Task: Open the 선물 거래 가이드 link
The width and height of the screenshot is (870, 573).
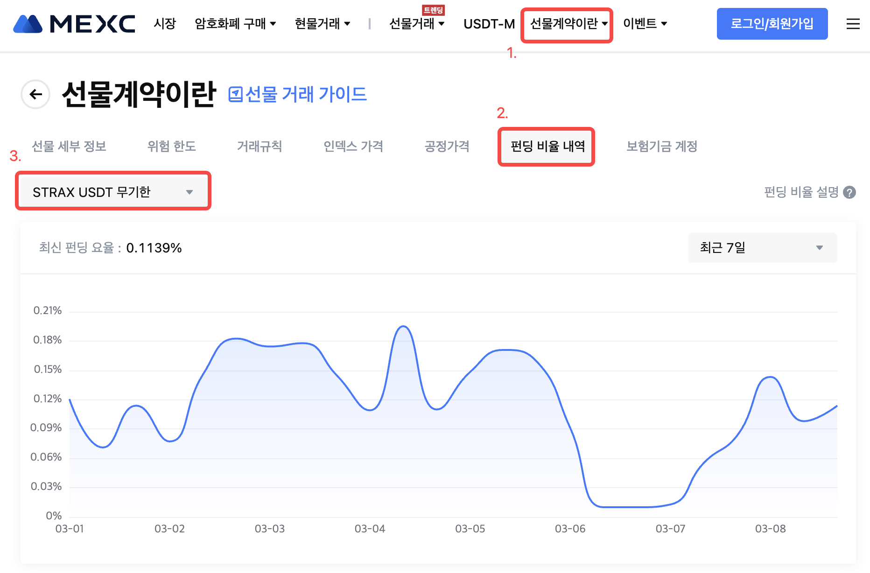Action: click(306, 94)
